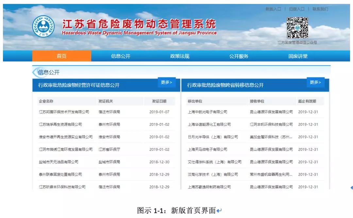
Task: Open the 首页 navigation tab
Action: point(61,56)
